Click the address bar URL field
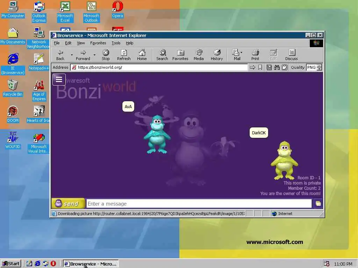This screenshot has width=358, height=268. 159,67
